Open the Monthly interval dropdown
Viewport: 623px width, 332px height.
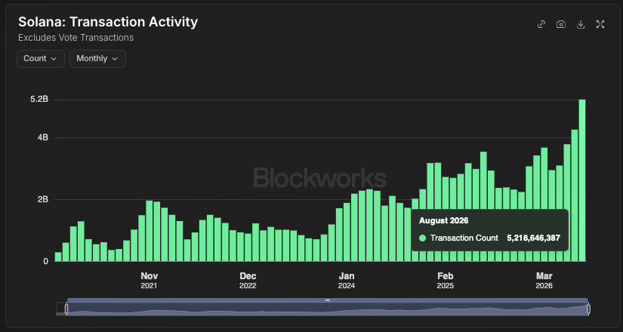click(x=97, y=59)
